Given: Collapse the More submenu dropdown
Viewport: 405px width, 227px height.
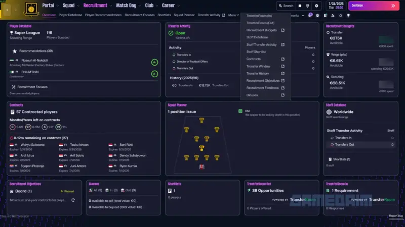Looking at the screenshot, I should coord(233,15).
